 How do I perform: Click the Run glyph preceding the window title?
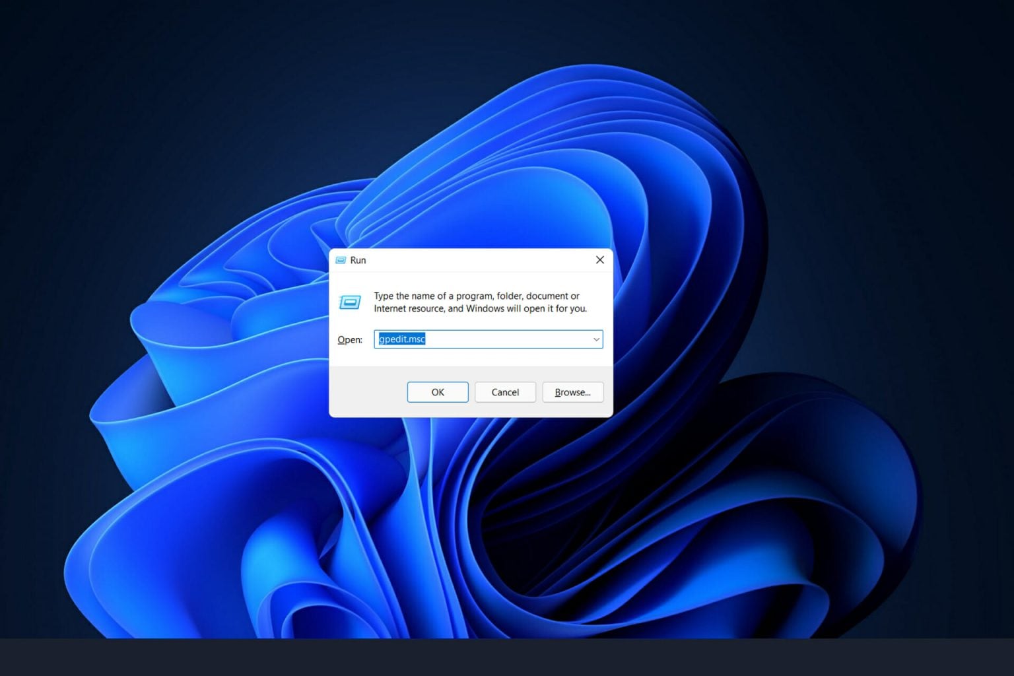click(x=341, y=259)
